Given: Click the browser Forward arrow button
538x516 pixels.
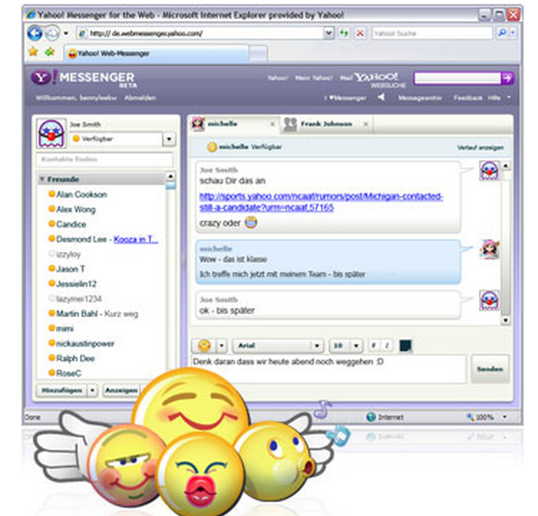Looking at the screenshot, I should (52, 33).
